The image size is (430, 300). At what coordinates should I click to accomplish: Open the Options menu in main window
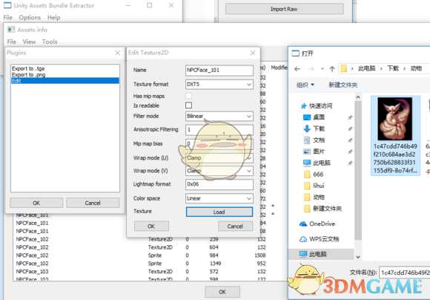coord(30,18)
